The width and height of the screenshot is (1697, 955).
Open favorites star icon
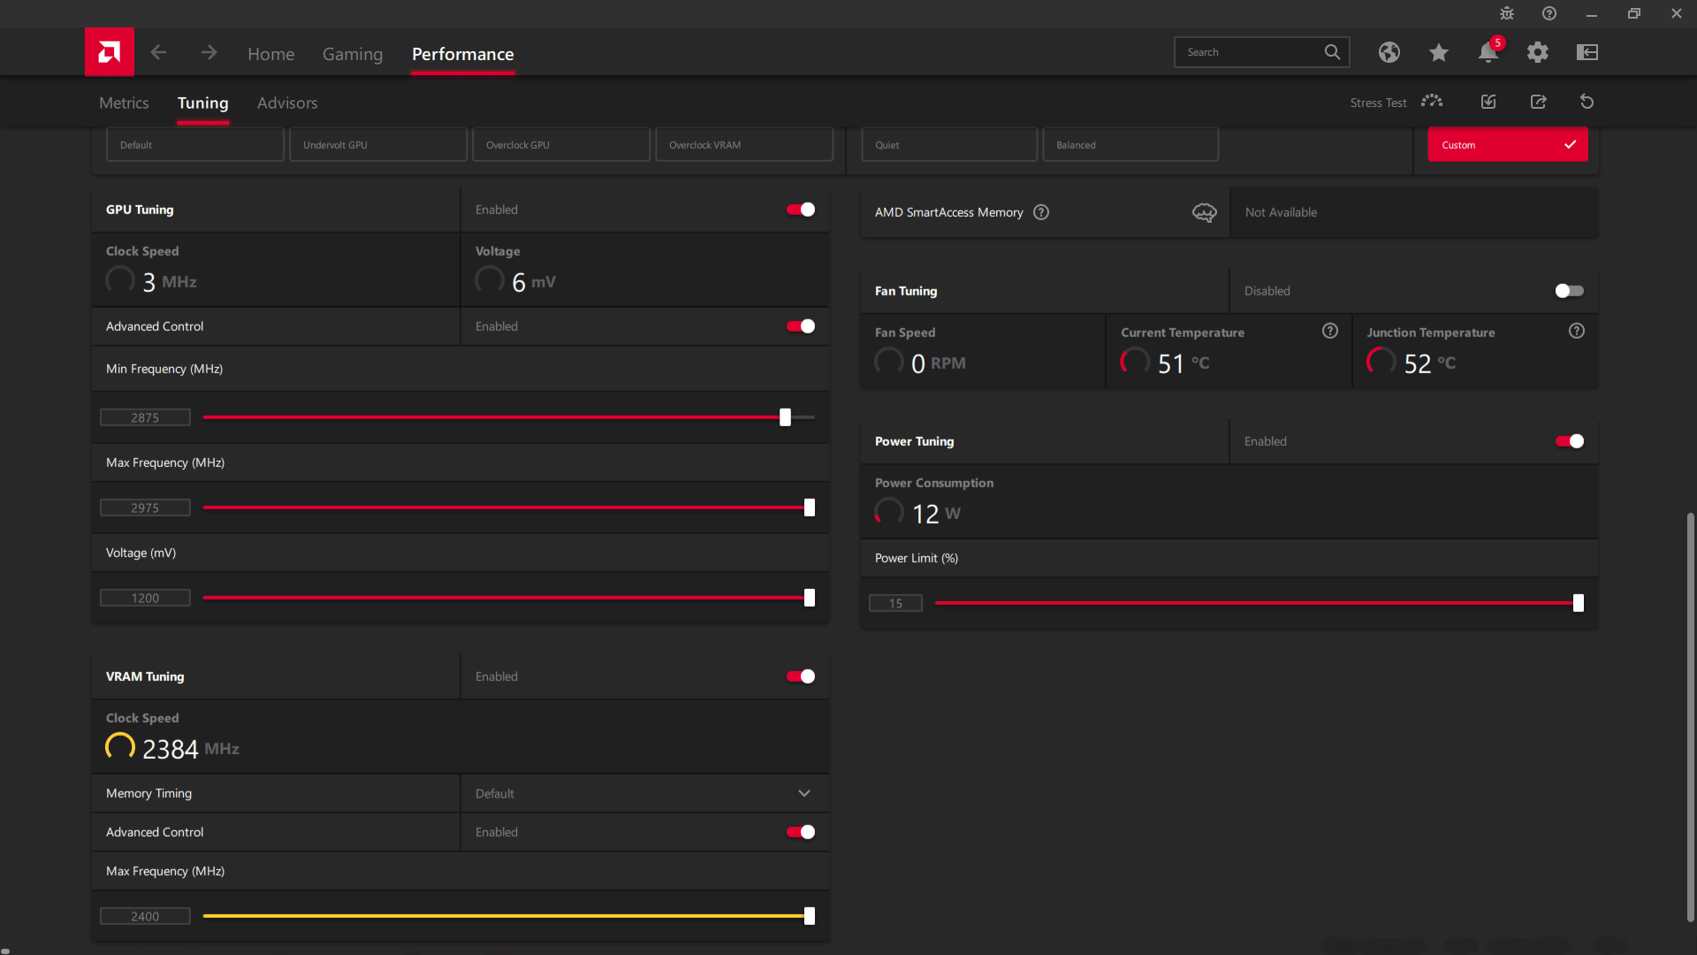tap(1439, 52)
